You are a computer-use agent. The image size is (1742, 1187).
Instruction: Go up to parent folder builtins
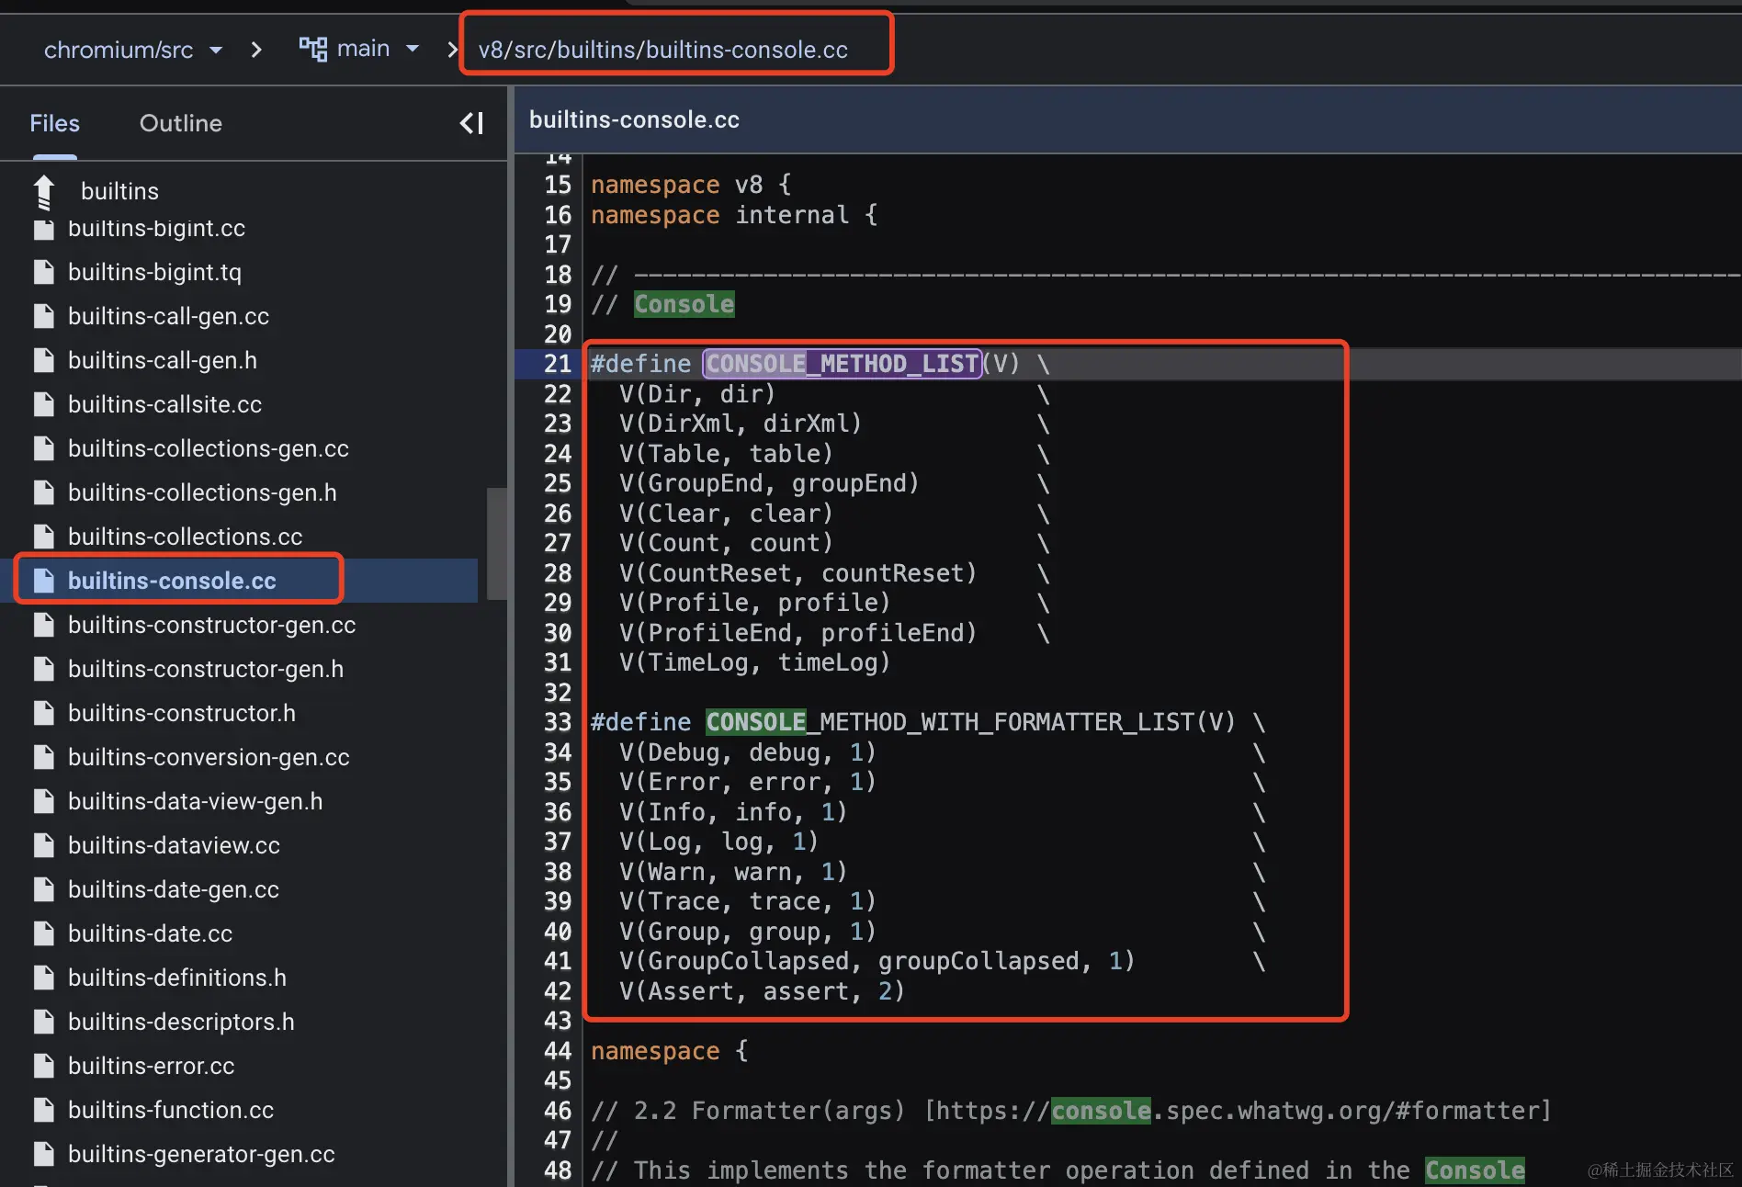click(119, 191)
